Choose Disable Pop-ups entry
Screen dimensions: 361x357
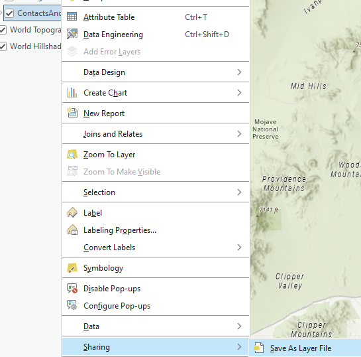click(156, 289)
